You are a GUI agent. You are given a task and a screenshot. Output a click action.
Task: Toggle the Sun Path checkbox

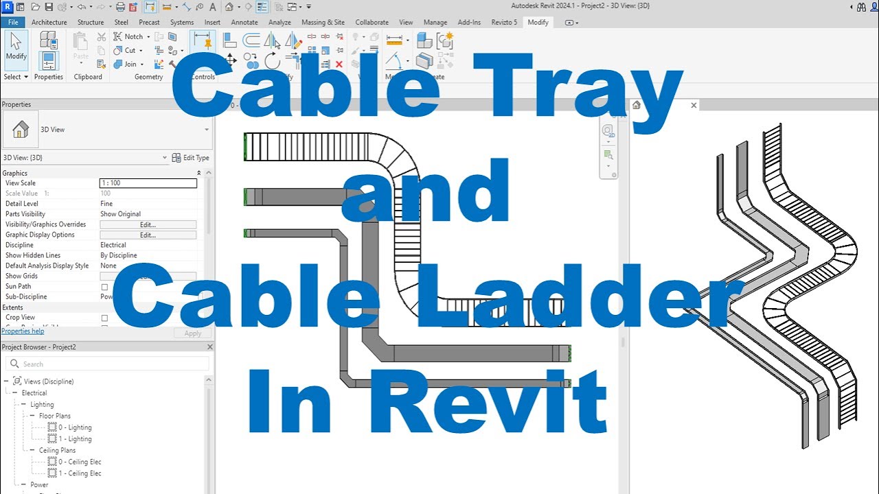pyautogui.click(x=104, y=287)
